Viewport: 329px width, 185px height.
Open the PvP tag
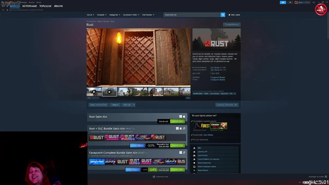pyautogui.click(x=231, y=94)
